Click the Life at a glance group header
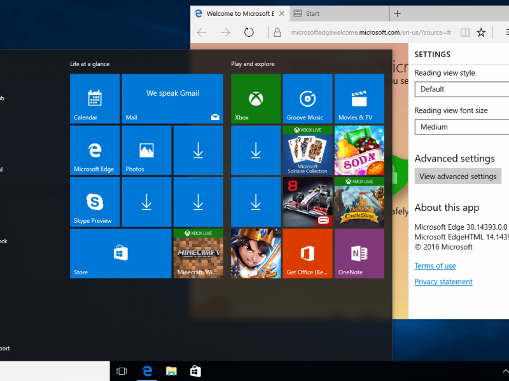 [x=90, y=64]
